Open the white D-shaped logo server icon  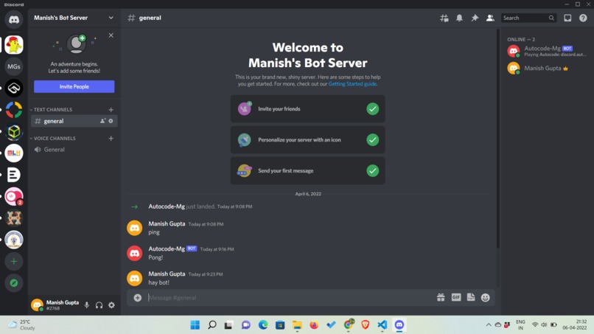point(14,175)
